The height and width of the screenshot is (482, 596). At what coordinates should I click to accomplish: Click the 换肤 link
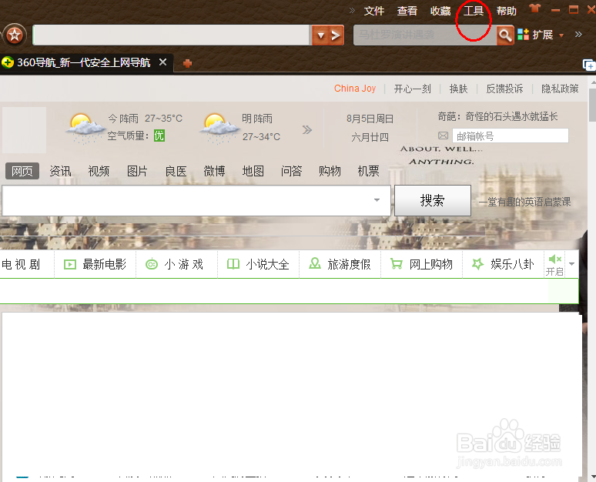[458, 89]
